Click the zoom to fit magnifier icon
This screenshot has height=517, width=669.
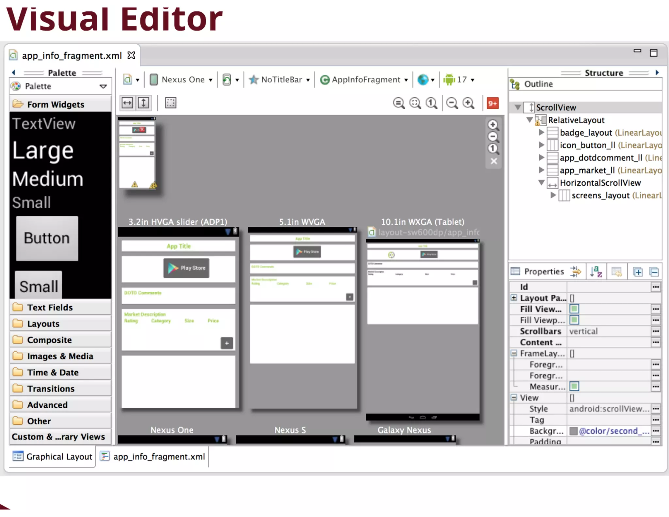(415, 103)
